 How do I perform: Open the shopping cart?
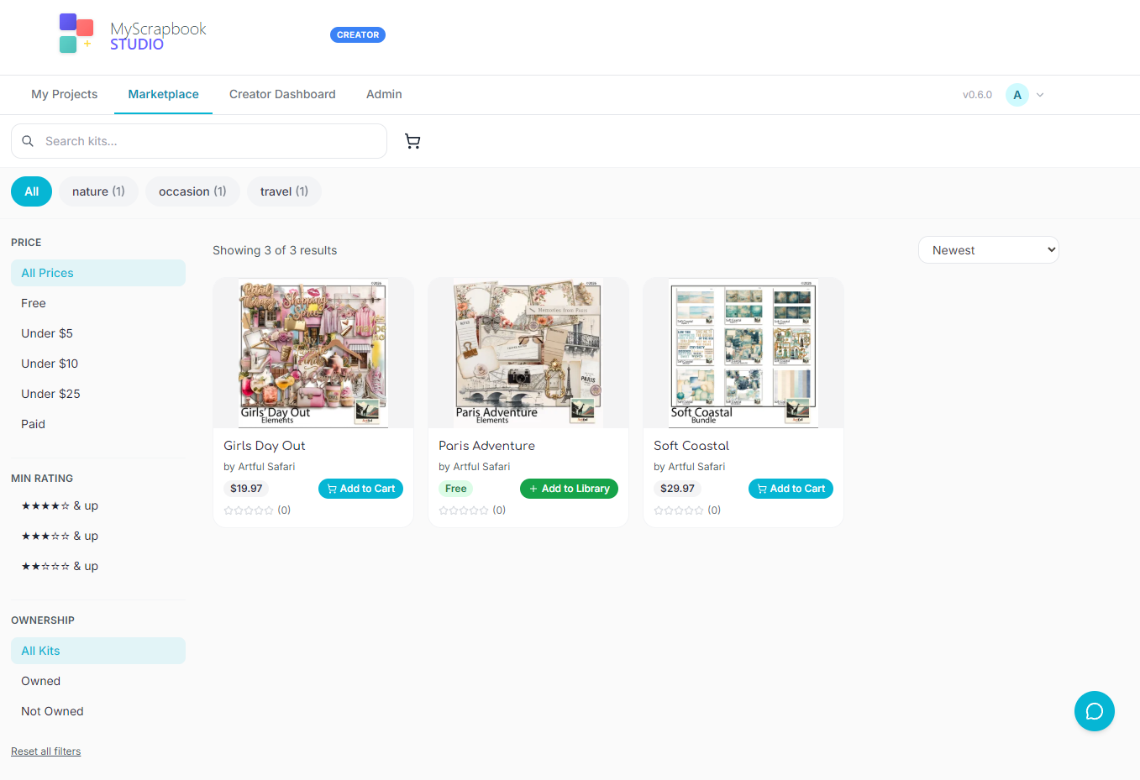[x=412, y=141]
